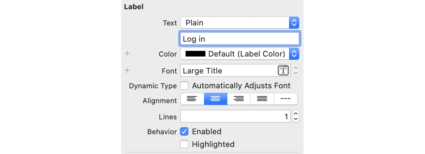
Task: Click the Font size stepper arrows
Action: click(296, 70)
